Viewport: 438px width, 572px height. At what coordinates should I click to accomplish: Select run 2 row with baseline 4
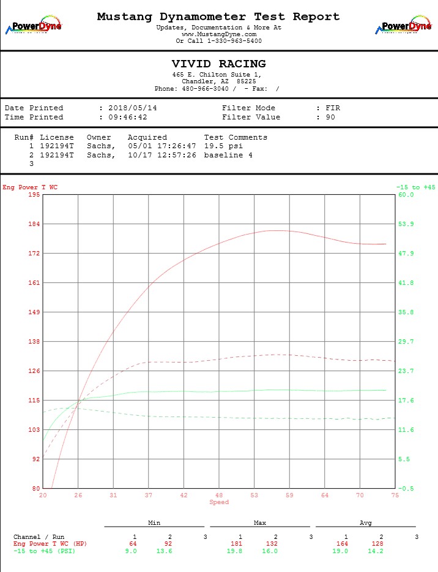141,155
